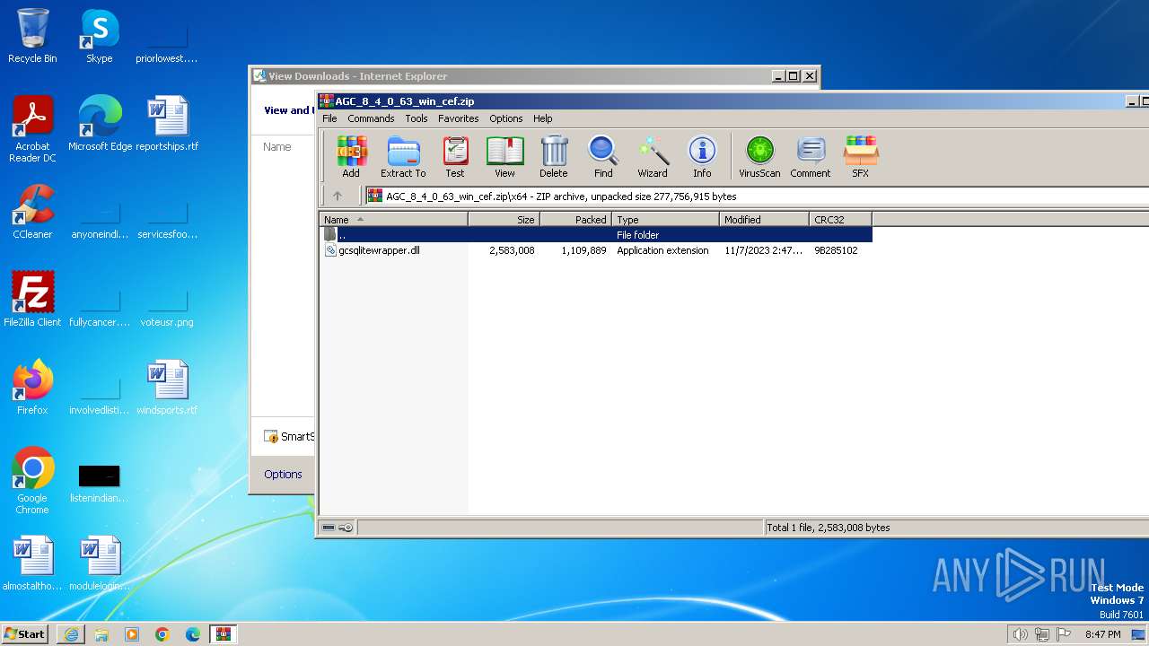The width and height of the screenshot is (1149, 646).
Task: Run the Test archive tool
Action: (455, 157)
